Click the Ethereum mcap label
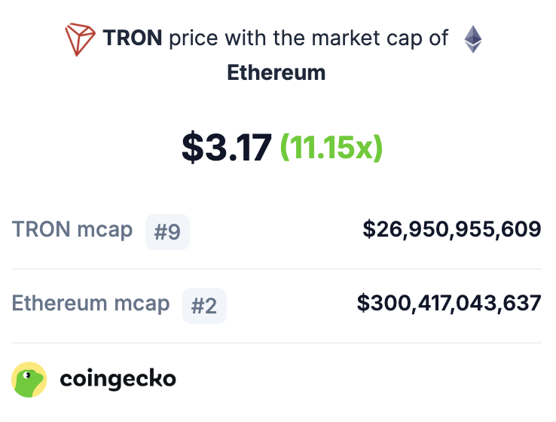556x422 pixels. [90, 304]
